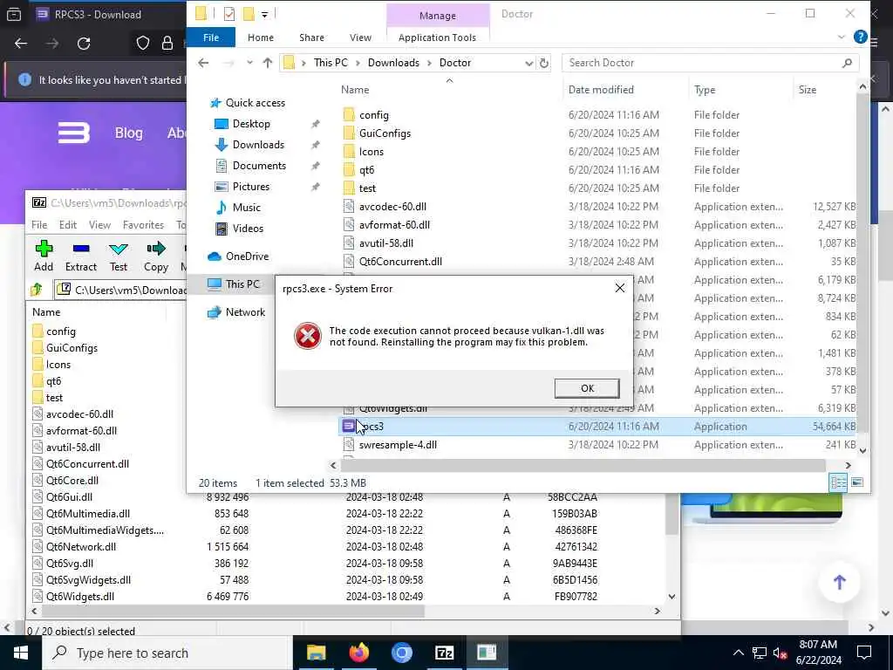Screen dimensions: 893x670
Task: Select swresample-4.dll in Explorer list
Action: (398, 445)
